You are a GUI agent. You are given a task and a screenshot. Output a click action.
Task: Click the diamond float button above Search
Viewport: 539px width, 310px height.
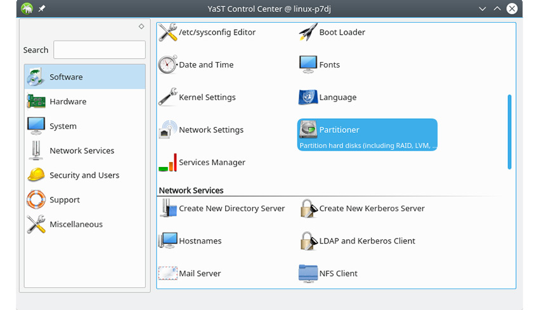(141, 27)
